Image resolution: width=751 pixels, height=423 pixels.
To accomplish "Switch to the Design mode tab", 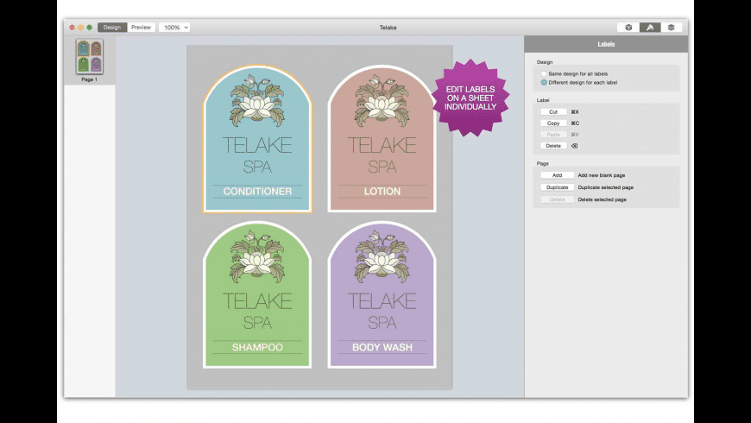I will point(112,28).
